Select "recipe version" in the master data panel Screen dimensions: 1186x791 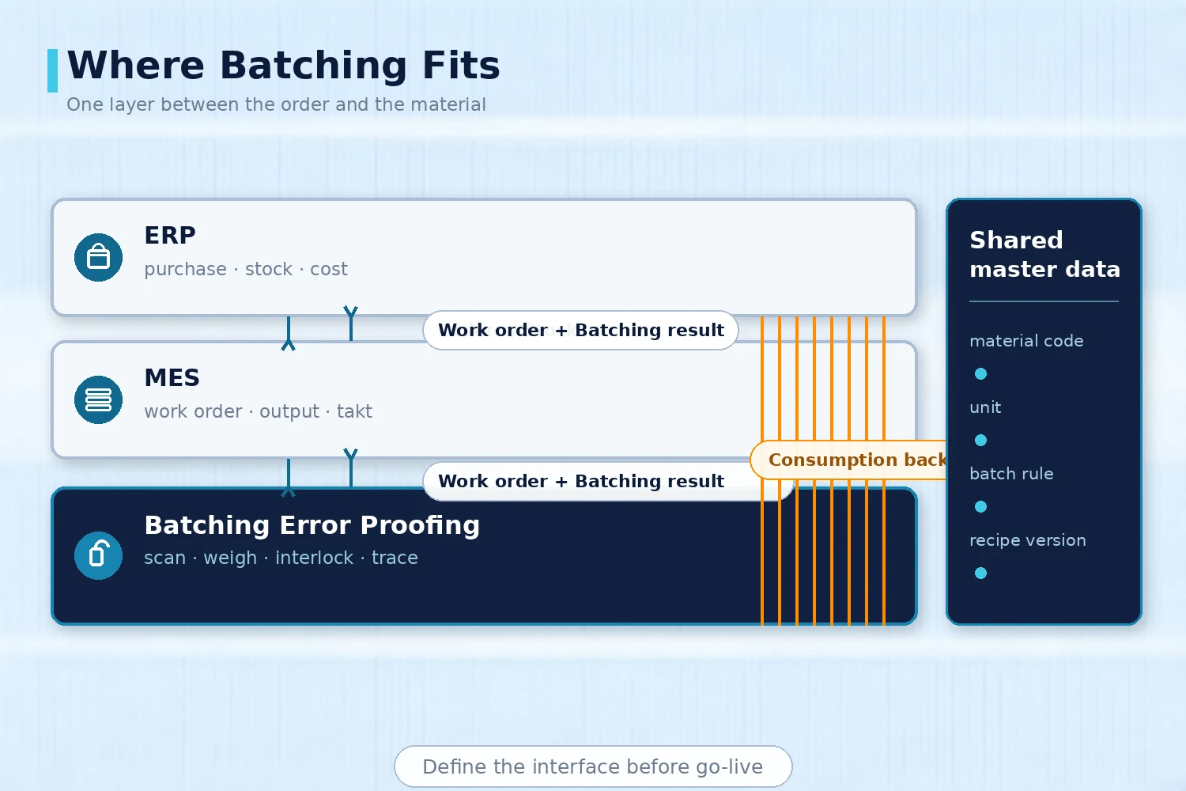[x=1028, y=540]
